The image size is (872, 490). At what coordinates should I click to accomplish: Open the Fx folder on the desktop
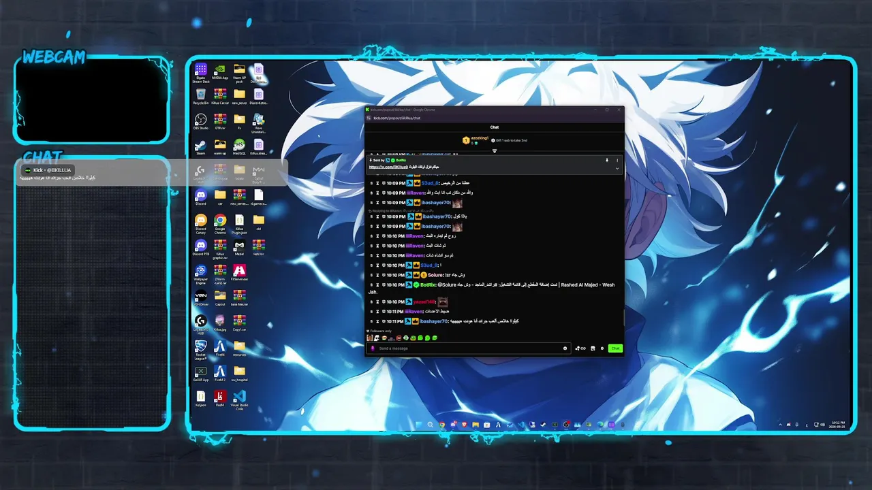239,122
